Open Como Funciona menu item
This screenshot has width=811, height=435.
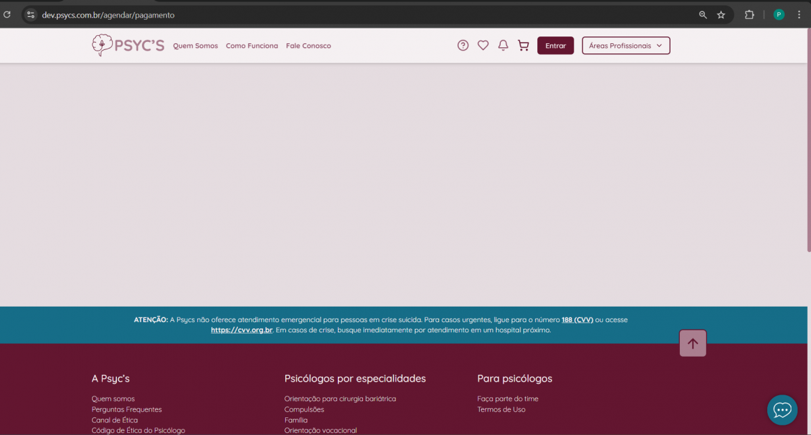(x=251, y=46)
